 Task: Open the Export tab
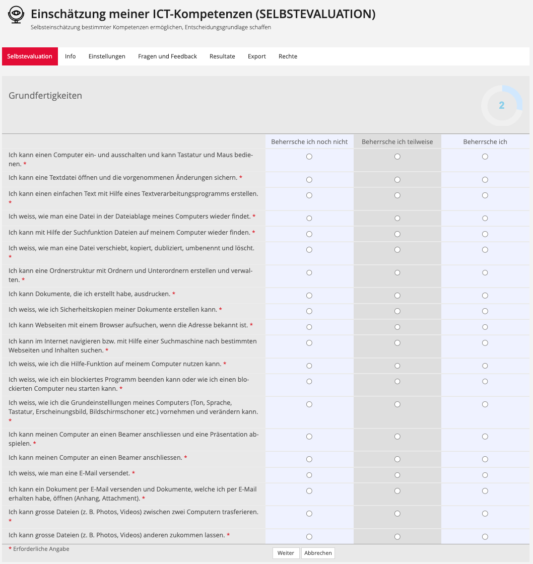[256, 56]
